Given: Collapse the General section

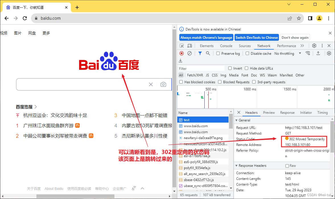Looking at the screenshot, I should click(237, 120).
